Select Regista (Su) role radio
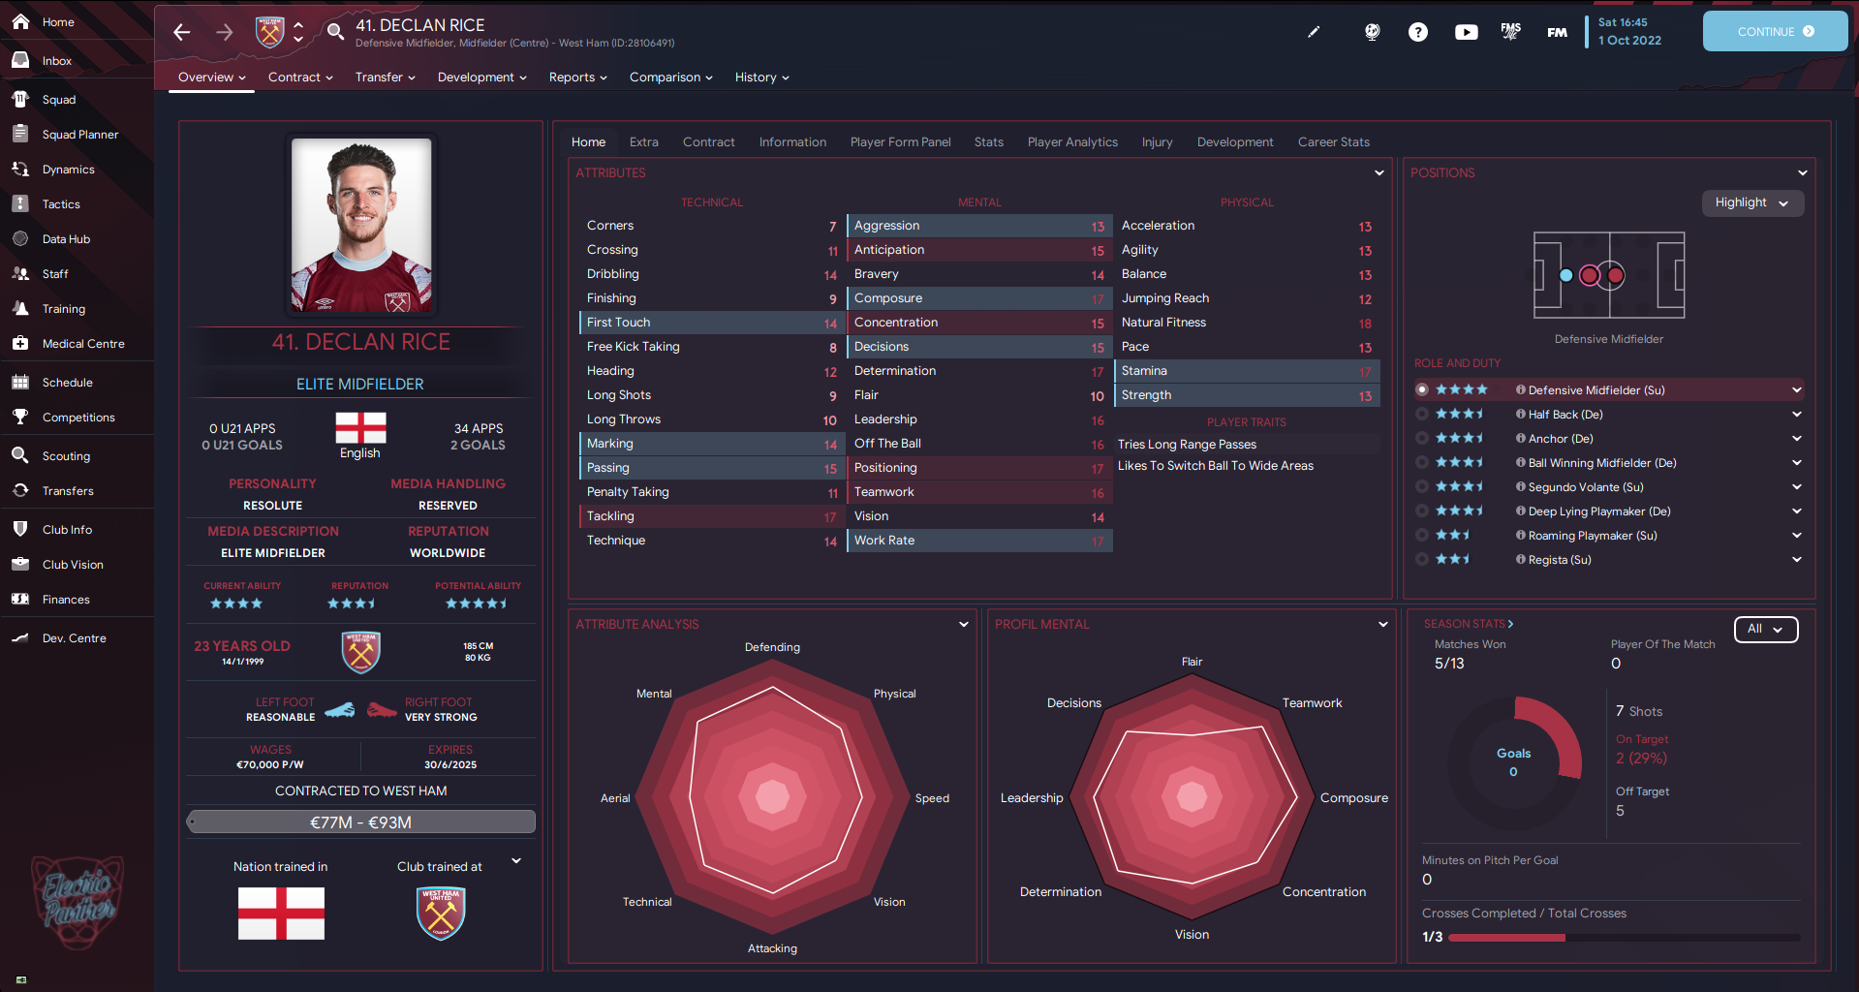1859x992 pixels. 1422,559
